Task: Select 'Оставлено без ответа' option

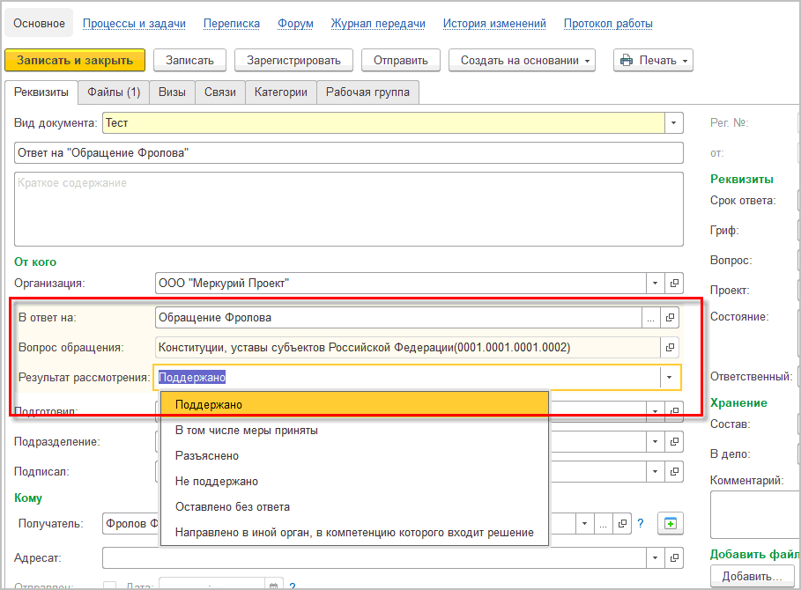Action: [354, 507]
